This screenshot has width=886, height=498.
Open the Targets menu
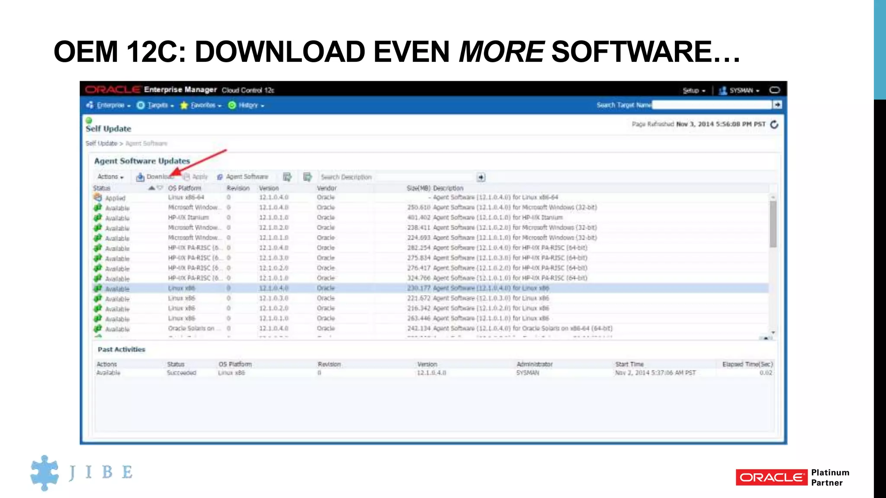point(155,105)
